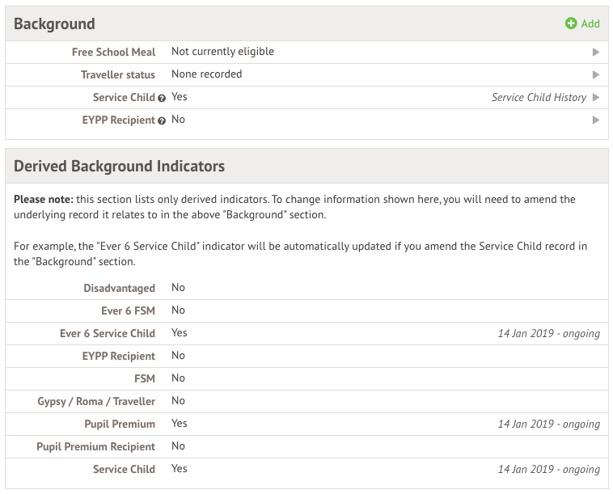Viewport: 613px width, 494px height.
Task: Click the Background section heading
Action: click(x=54, y=24)
